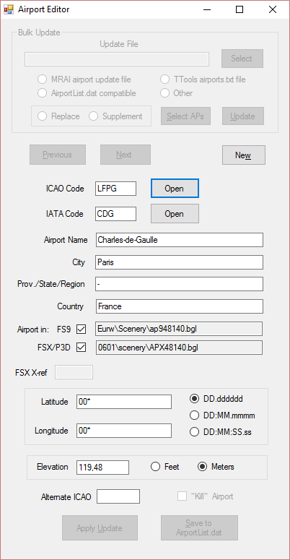Image resolution: width=290 pixels, height=560 pixels.
Task: Click the Latitude input field
Action: click(124, 402)
